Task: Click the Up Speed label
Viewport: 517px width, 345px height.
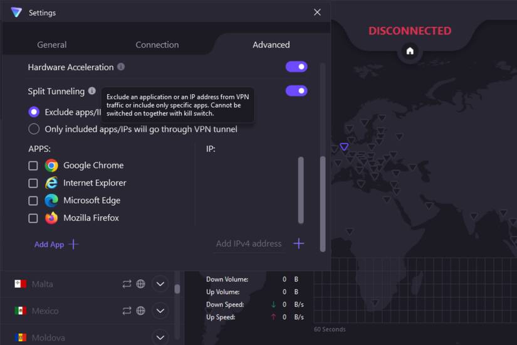Action: click(x=221, y=317)
